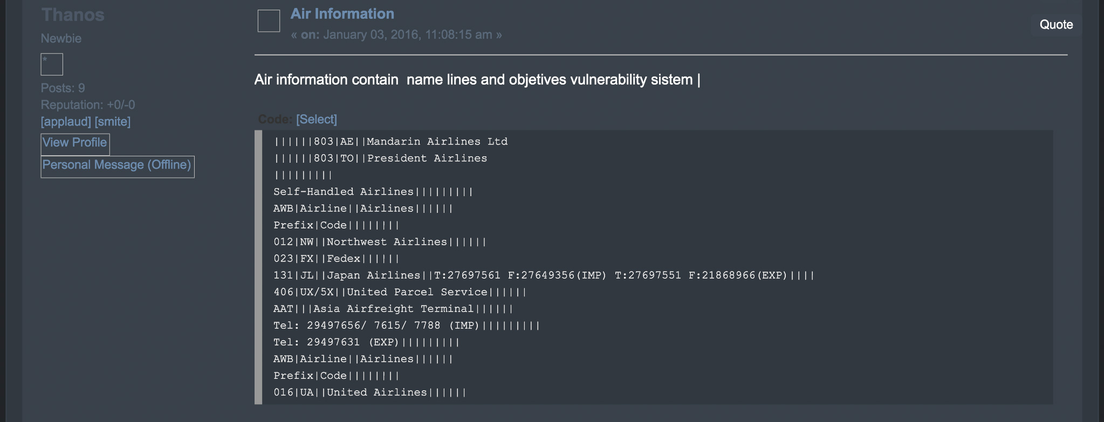The height and width of the screenshot is (422, 1104).
Task: Click the post date January 03, 2016 text
Action: [x=396, y=34]
